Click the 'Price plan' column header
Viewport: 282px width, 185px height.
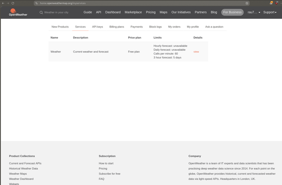point(134,37)
